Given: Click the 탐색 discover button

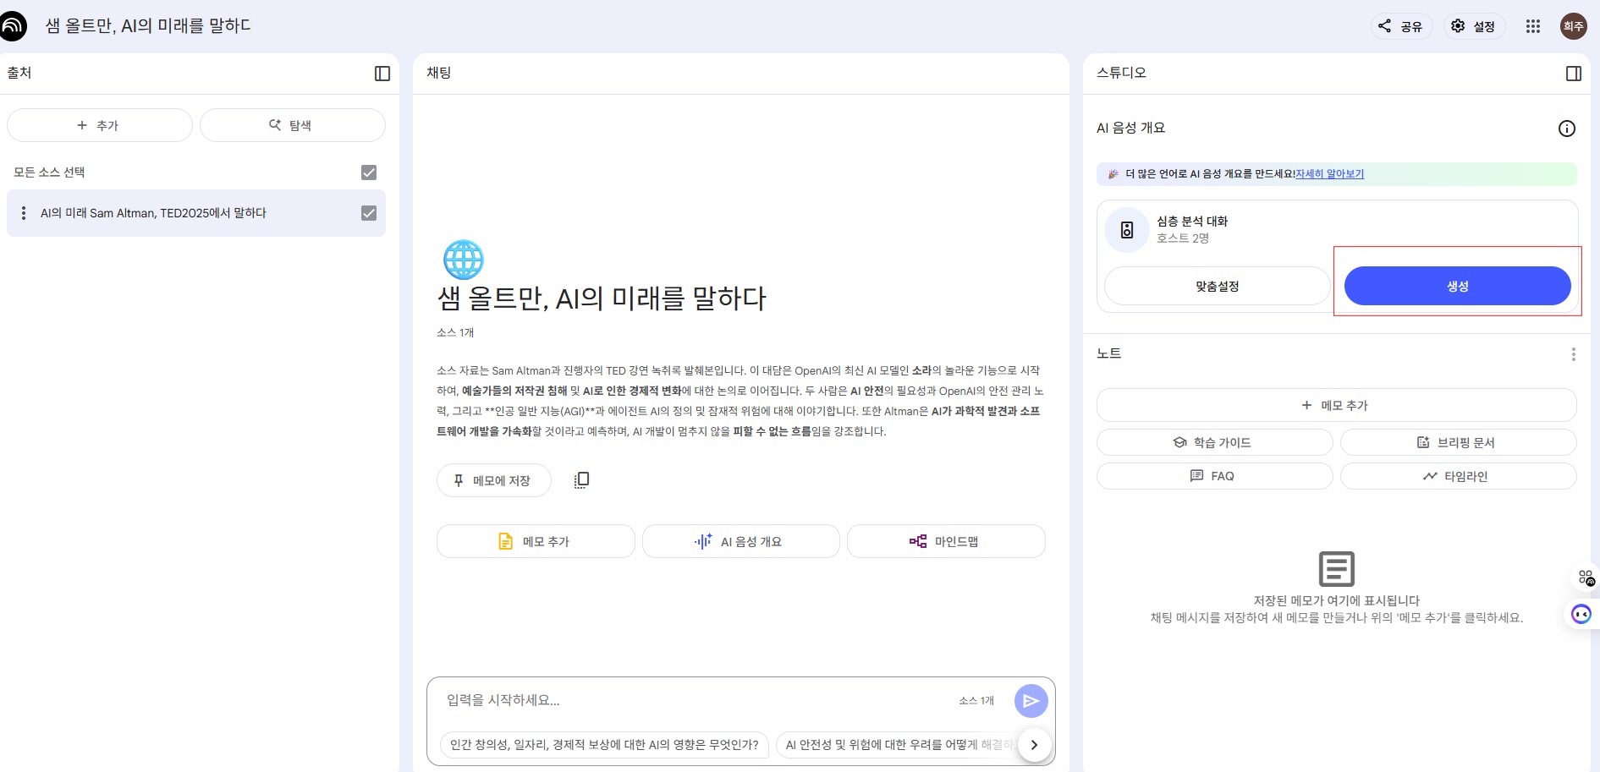Looking at the screenshot, I should [293, 125].
